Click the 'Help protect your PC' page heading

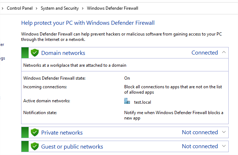tap(88, 23)
